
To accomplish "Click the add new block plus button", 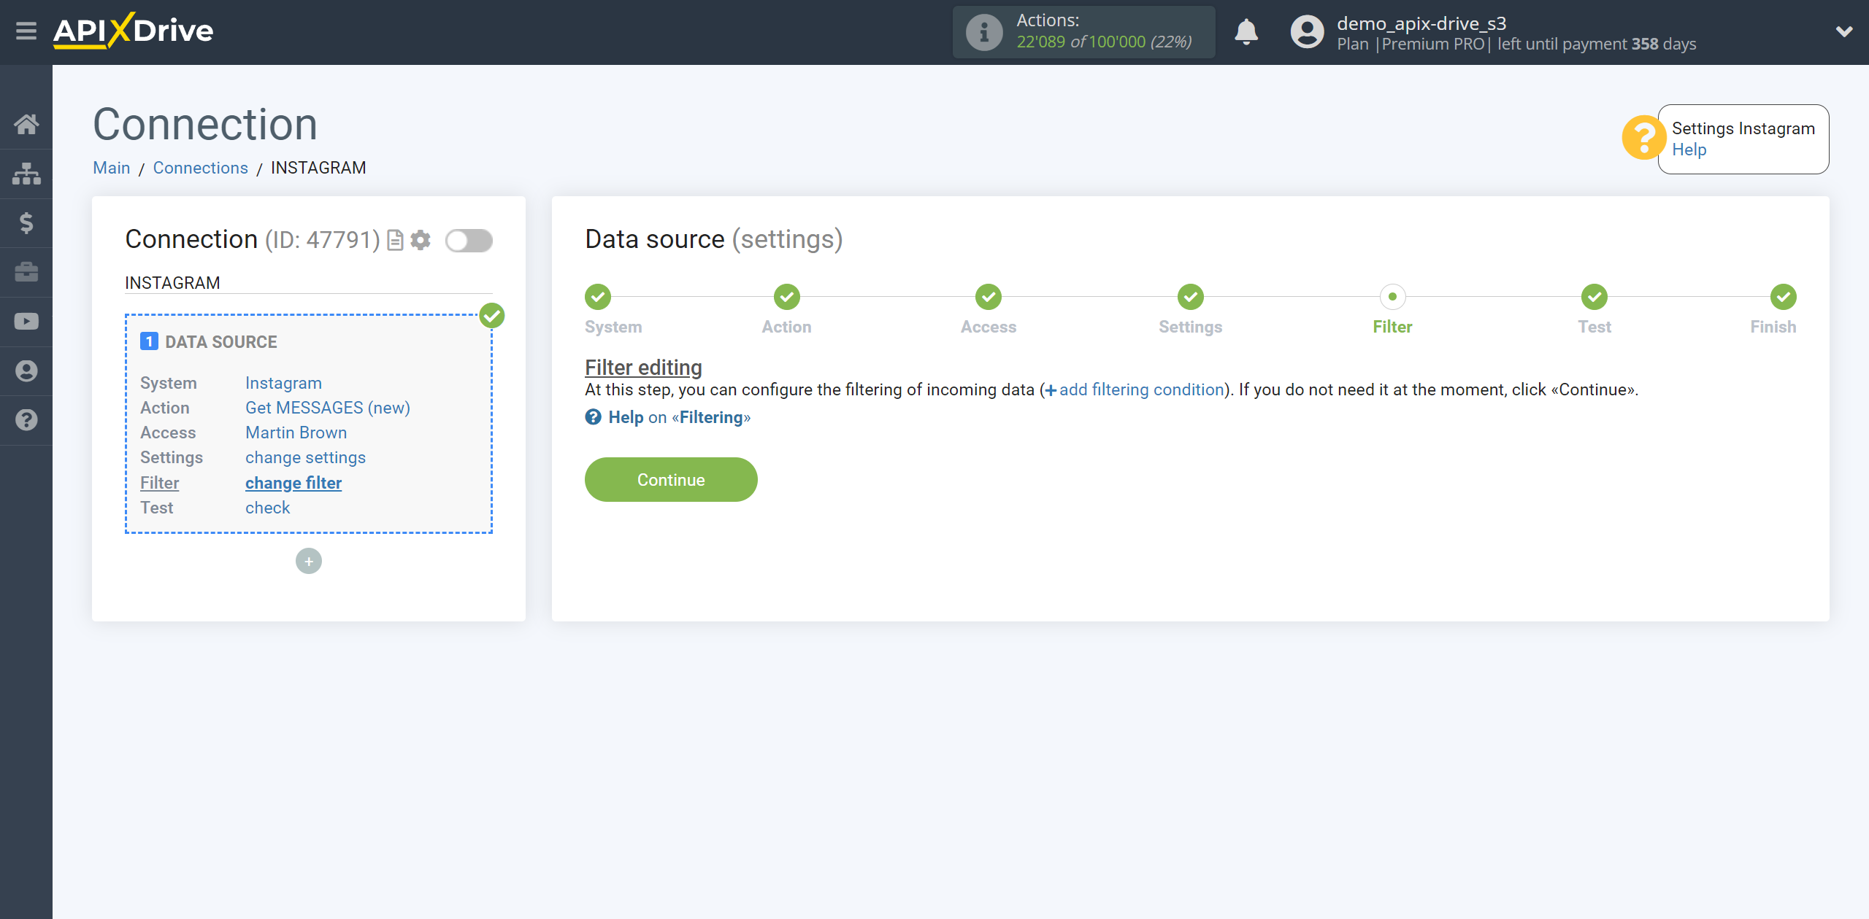I will (309, 561).
